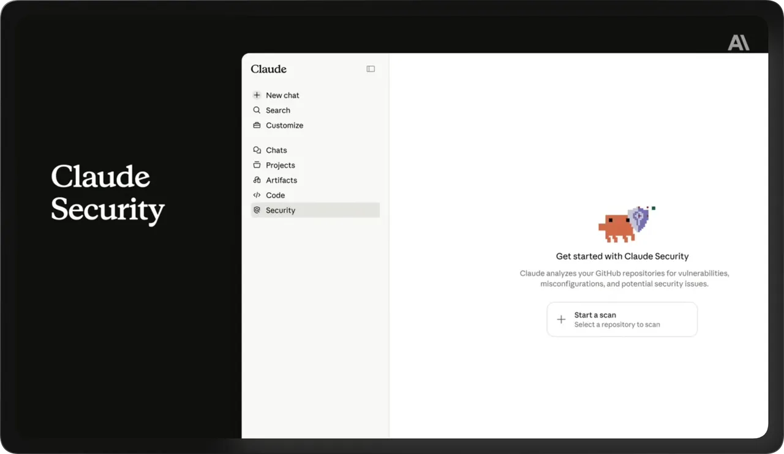Click the plus icon for New chat
Image resolution: width=784 pixels, height=454 pixels.
tap(257, 95)
